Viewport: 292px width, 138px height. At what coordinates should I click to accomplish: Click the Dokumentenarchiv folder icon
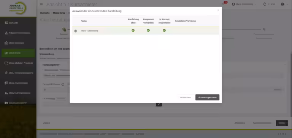click(x=6, y=103)
